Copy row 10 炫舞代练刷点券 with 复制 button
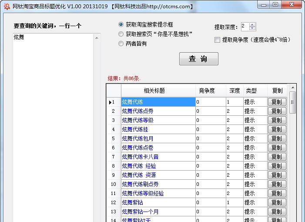 277,184
